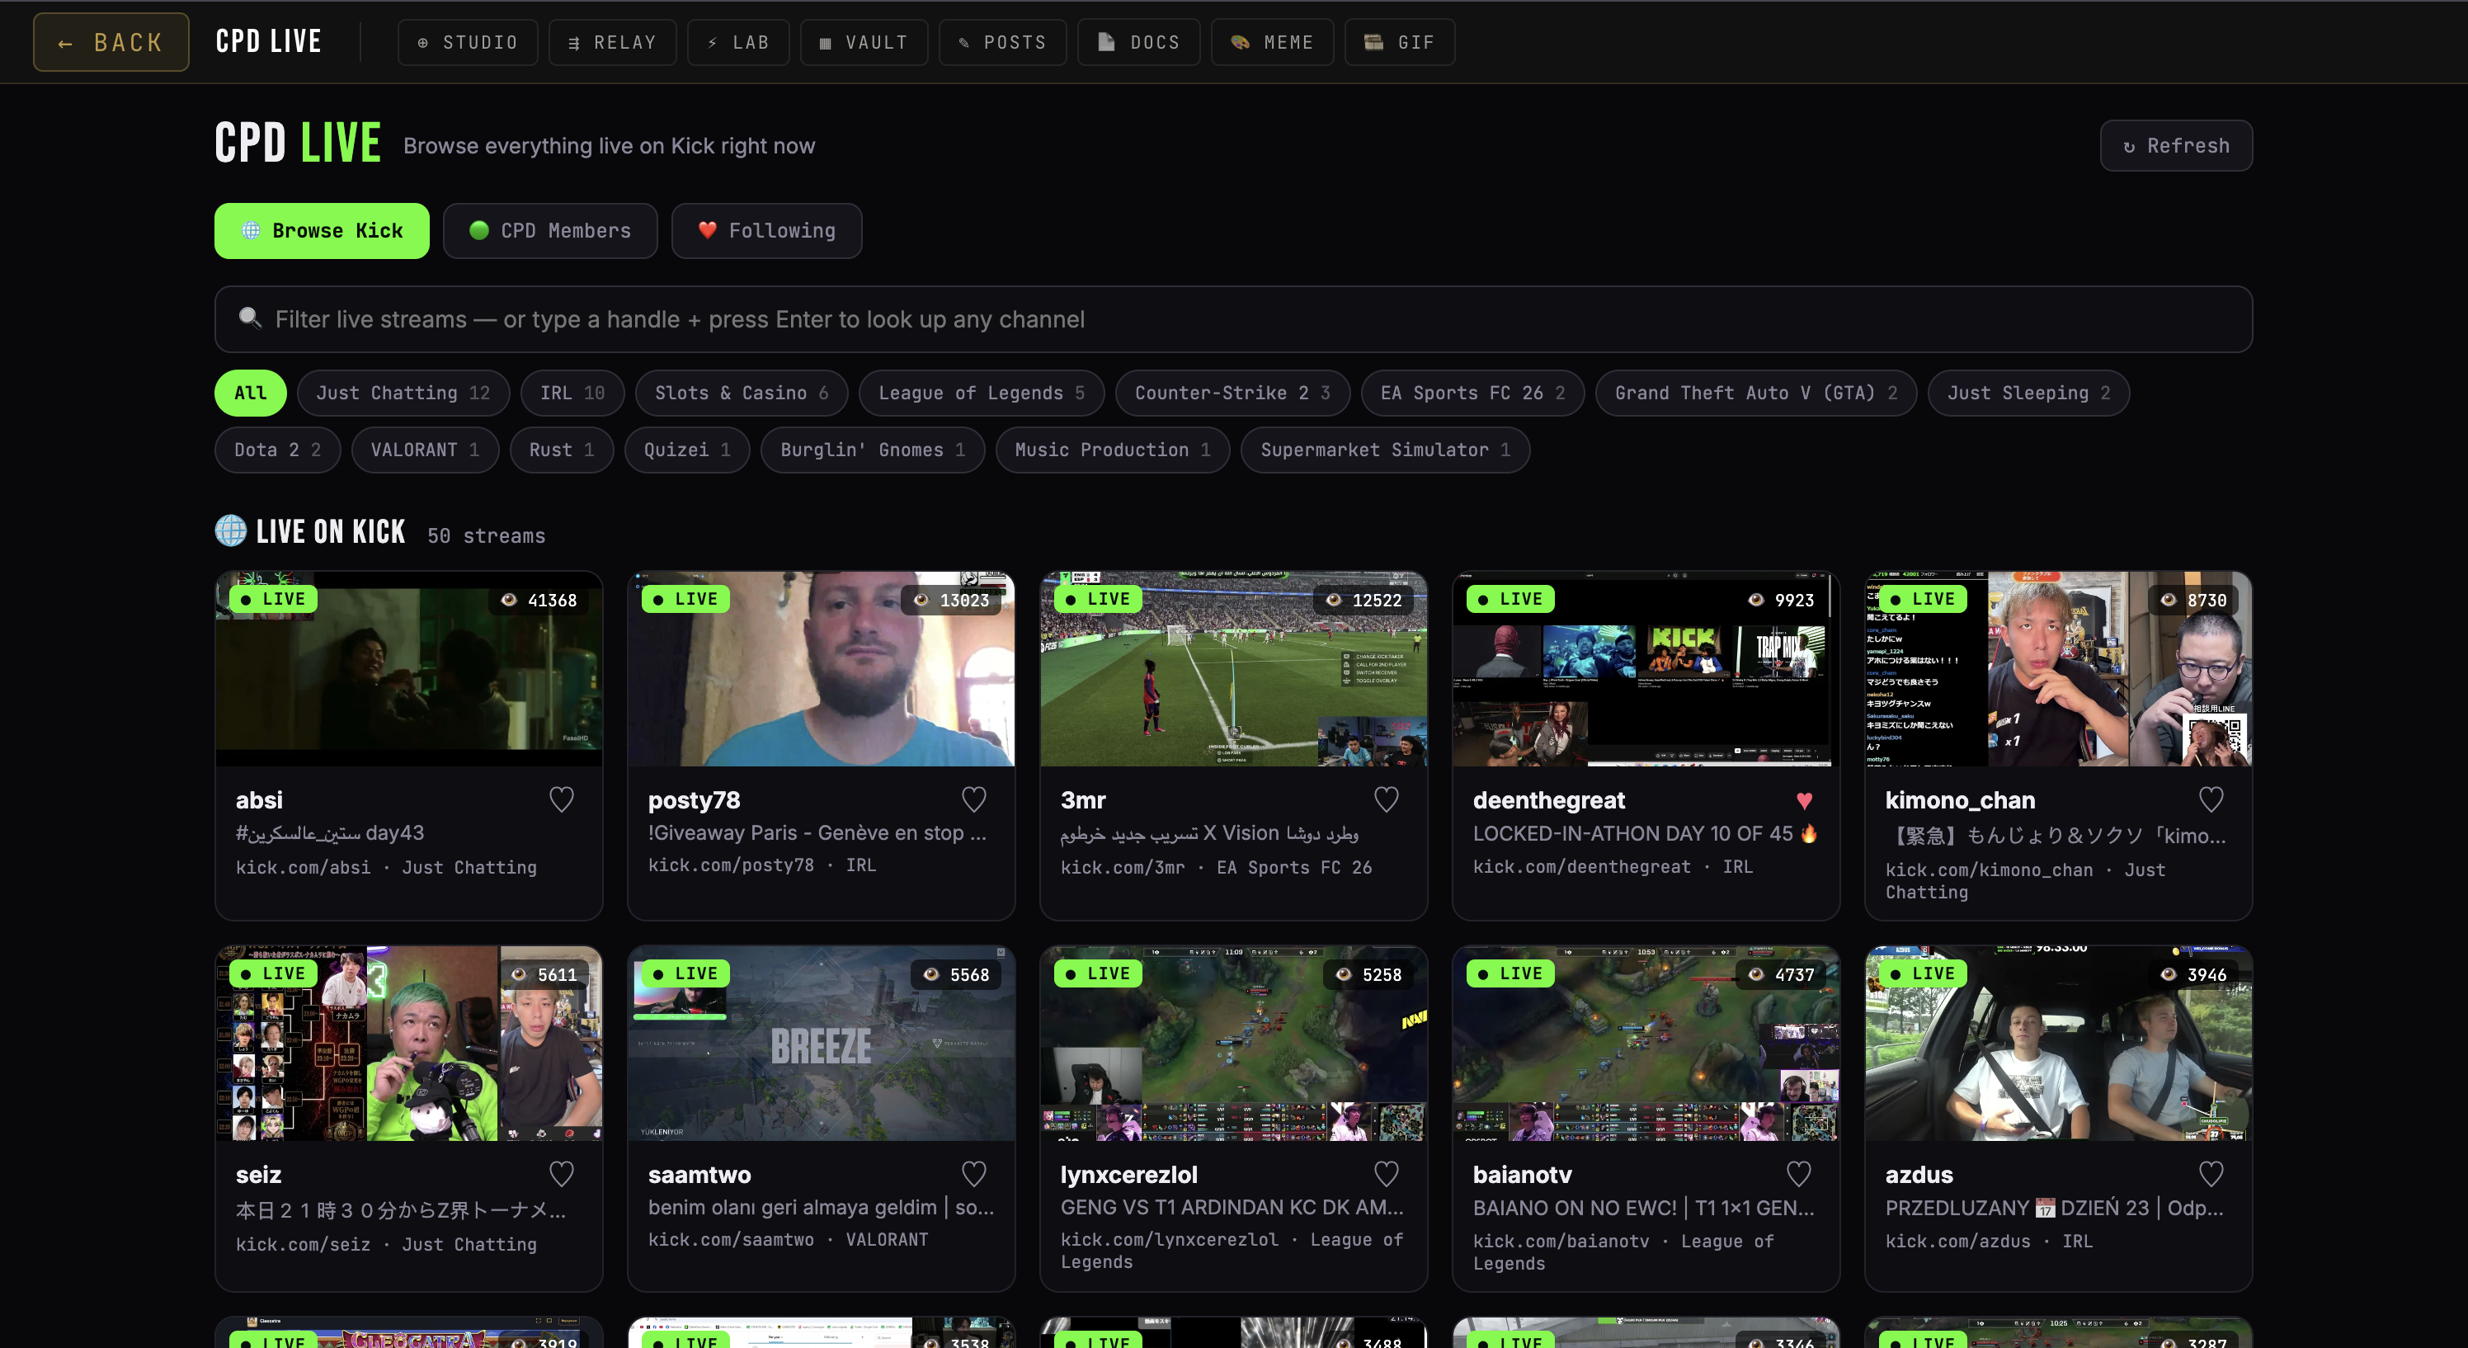Toggle the heart on baianotv's card
This screenshot has width=2468, height=1348.
coord(1798,1174)
